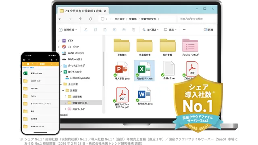Viewport: 258px width, 145px height.
Task: Open the 表示 view dropdown
Action: (170, 30)
